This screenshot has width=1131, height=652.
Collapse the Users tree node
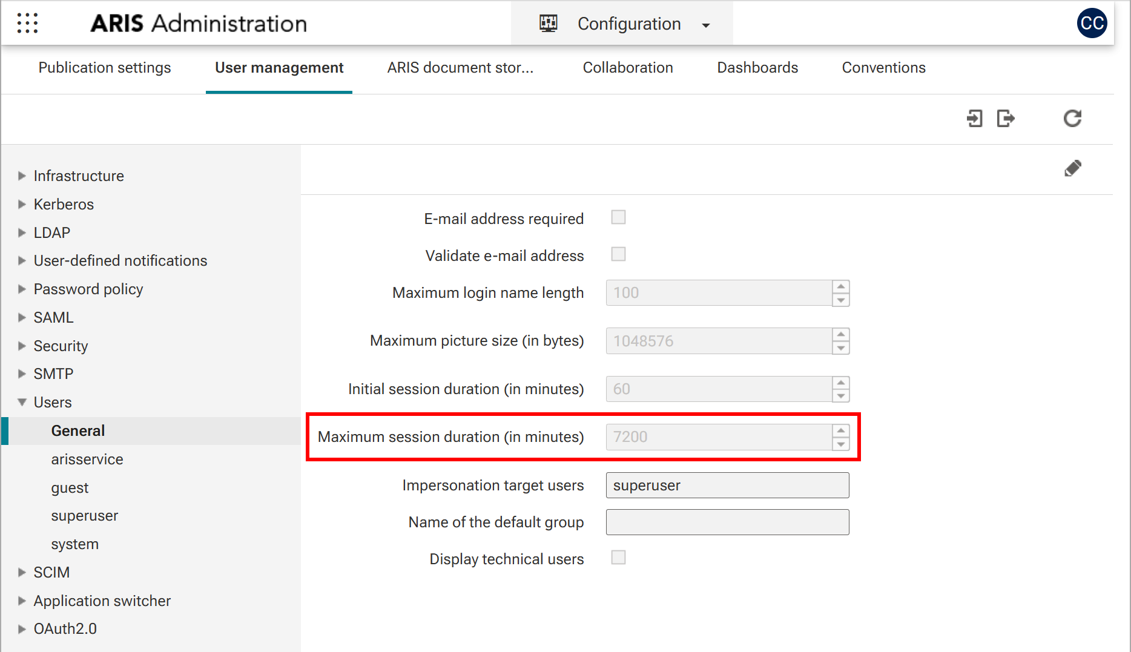pos(22,402)
